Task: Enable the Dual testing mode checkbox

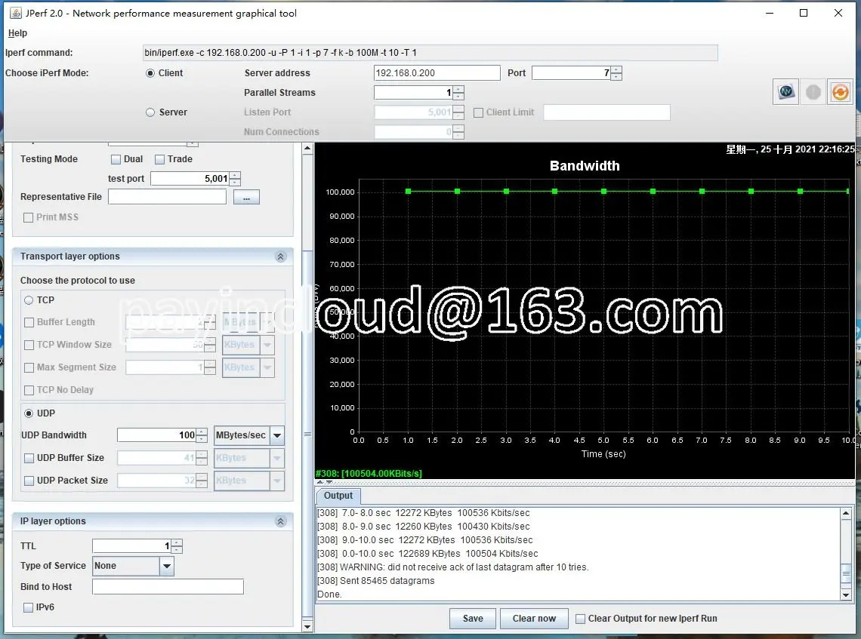Action: (x=116, y=159)
